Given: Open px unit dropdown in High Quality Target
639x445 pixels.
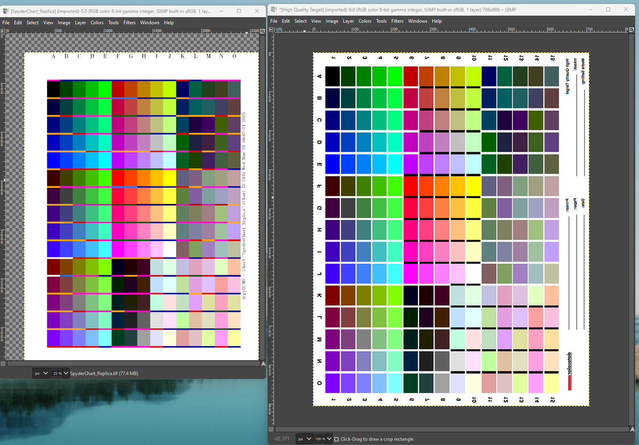Looking at the screenshot, I should (x=305, y=439).
